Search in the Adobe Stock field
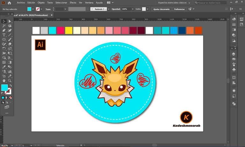This screenshot has height=147, width=245. pyautogui.click(x=211, y=3)
